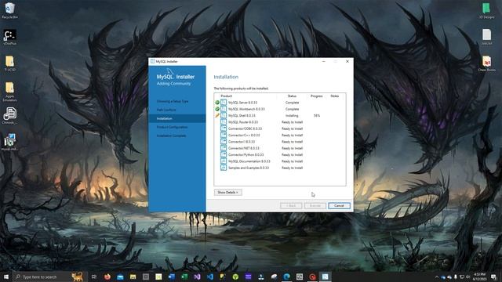Image resolution: width=502 pixels, height=282 pixels.
Task: Open the notification center icon
Action: (x=493, y=277)
